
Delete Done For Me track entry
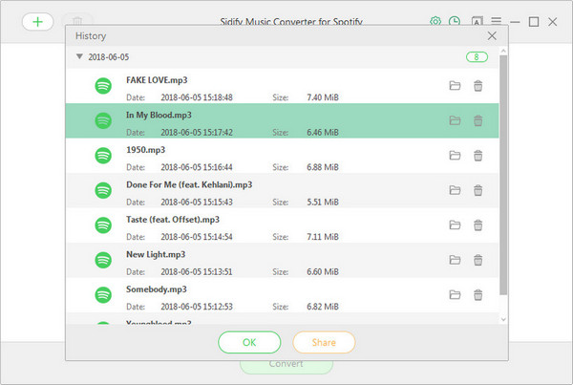click(x=478, y=190)
